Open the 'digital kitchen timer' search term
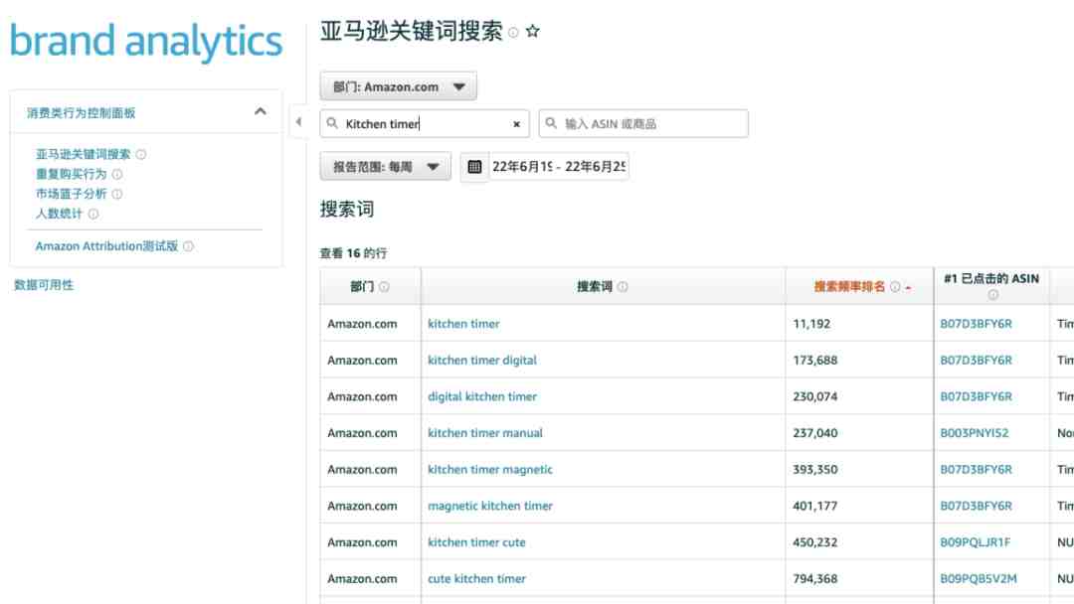 (482, 396)
